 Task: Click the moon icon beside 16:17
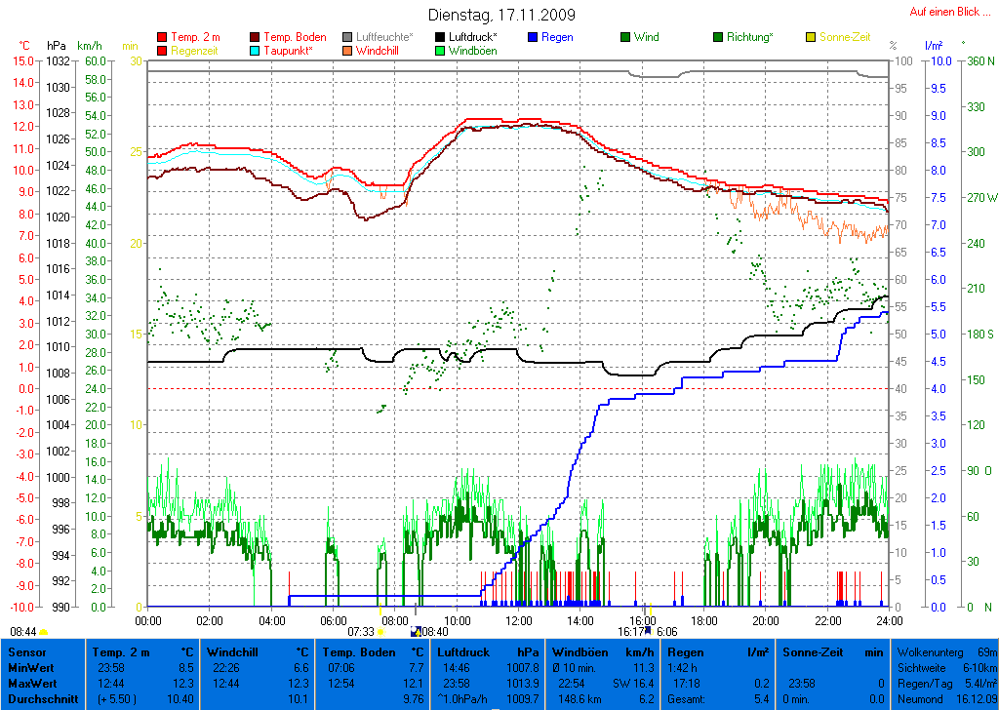pyautogui.click(x=647, y=631)
